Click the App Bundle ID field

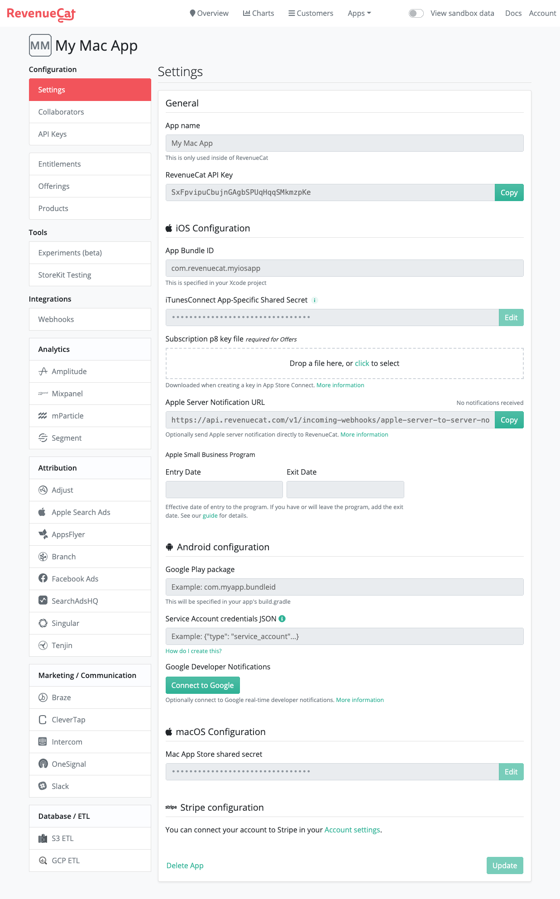[345, 268]
